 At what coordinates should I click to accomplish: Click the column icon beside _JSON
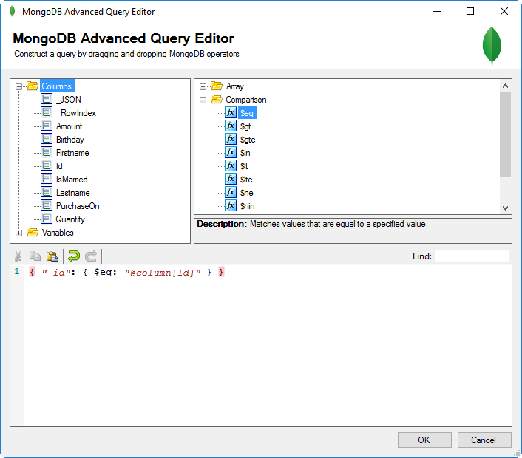pos(47,99)
